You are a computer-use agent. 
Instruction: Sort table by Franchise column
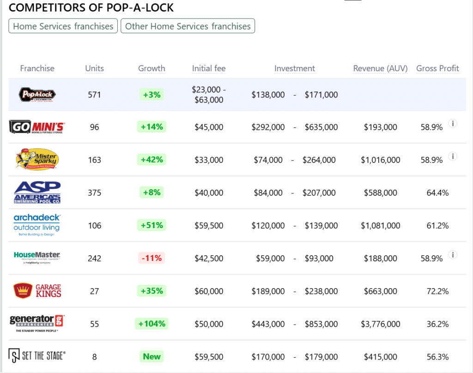(37, 68)
